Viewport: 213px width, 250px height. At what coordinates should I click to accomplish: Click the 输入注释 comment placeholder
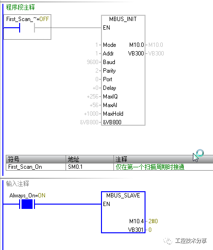[18, 184]
